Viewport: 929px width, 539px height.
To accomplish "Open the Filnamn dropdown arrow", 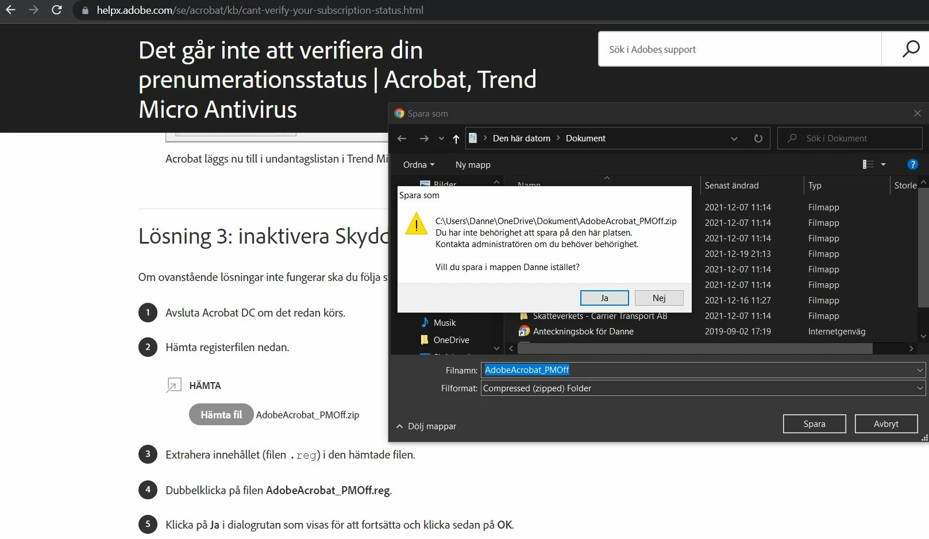I will click(920, 370).
